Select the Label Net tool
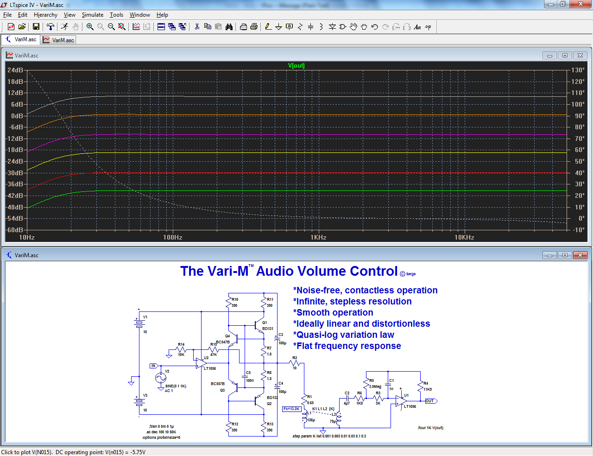The image size is (593, 456). pyautogui.click(x=290, y=27)
